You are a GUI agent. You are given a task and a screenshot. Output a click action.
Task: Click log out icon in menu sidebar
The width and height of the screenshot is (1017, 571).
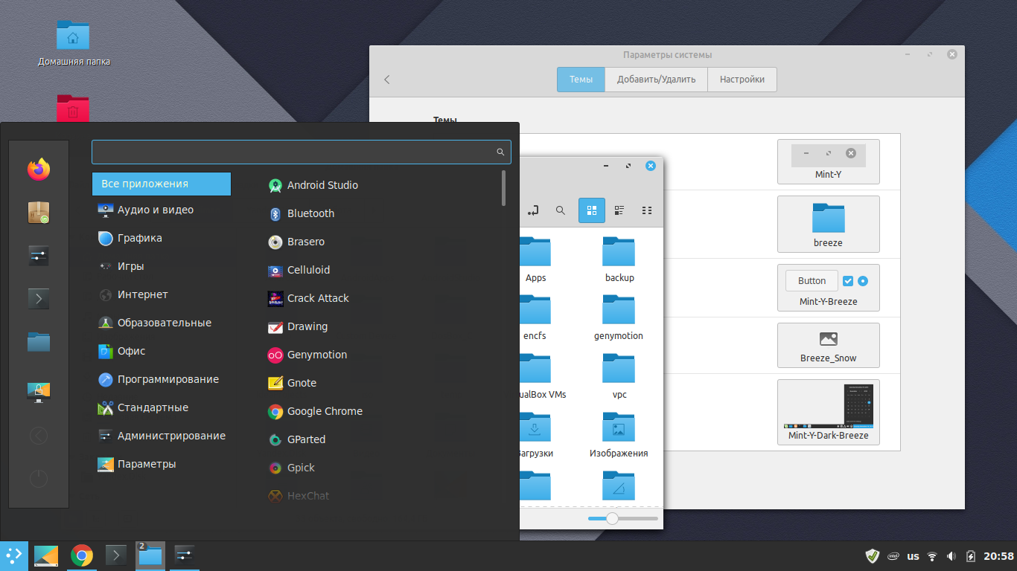tap(39, 436)
